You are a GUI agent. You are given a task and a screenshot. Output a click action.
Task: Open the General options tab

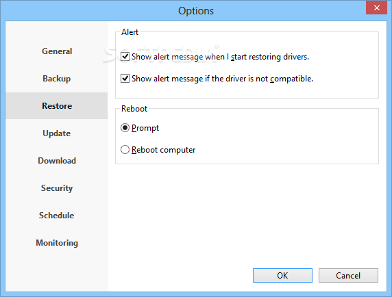pos(57,51)
